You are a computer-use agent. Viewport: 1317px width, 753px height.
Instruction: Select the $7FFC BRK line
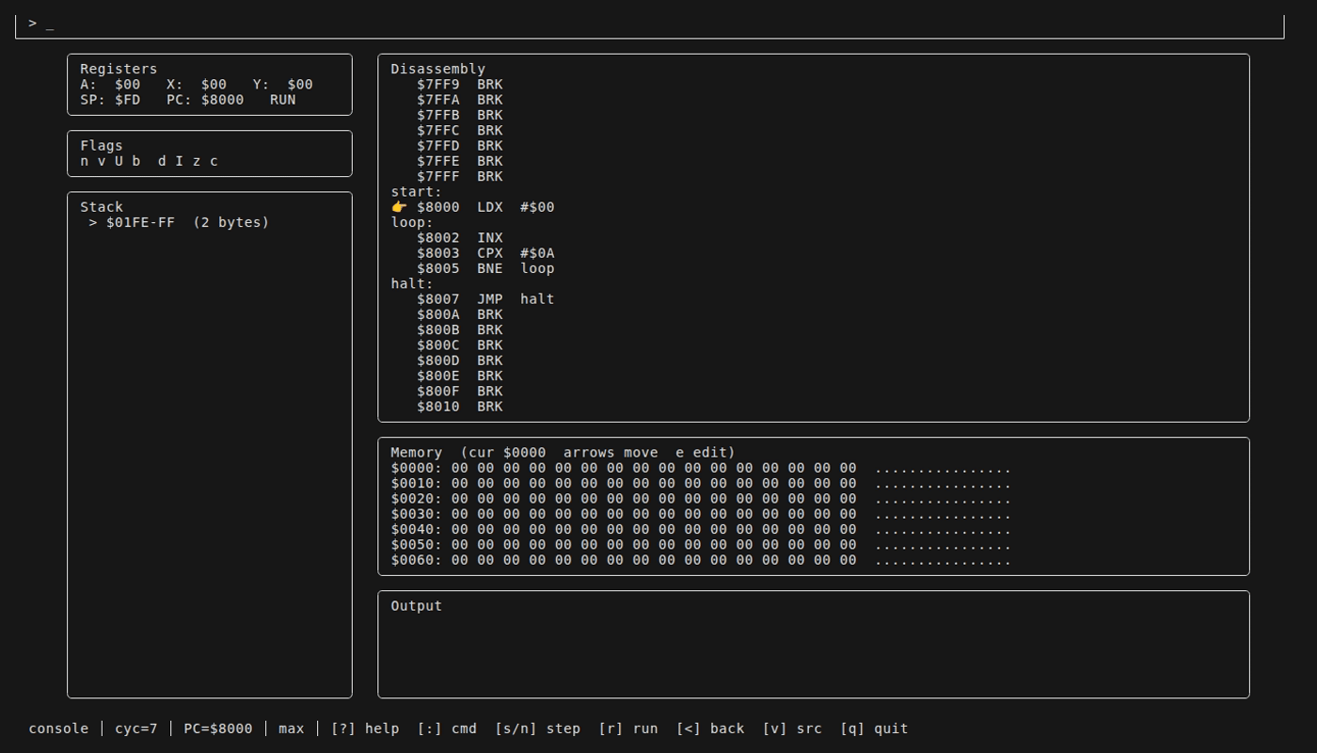(460, 131)
